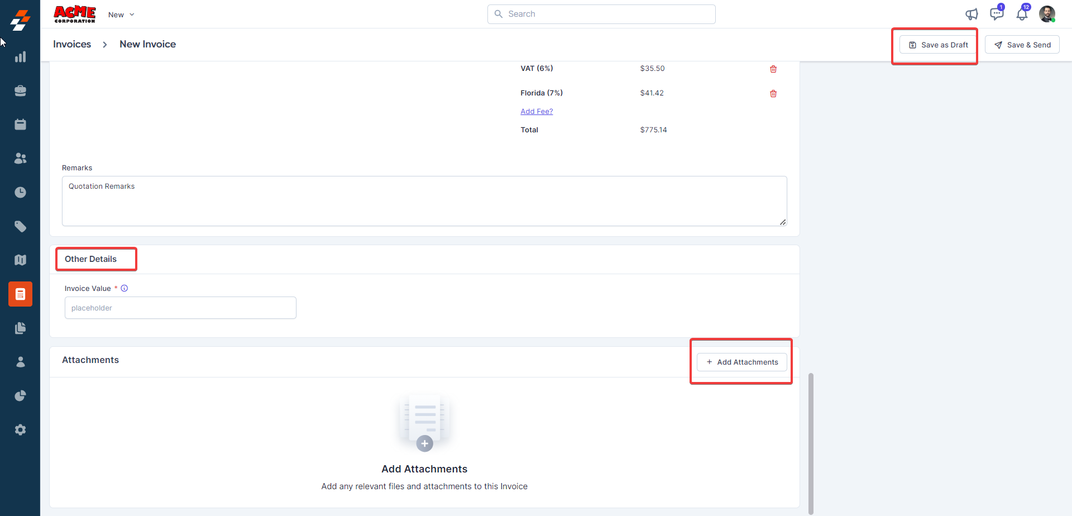Open the map icon in sidebar
The image size is (1072, 516).
point(20,260)
